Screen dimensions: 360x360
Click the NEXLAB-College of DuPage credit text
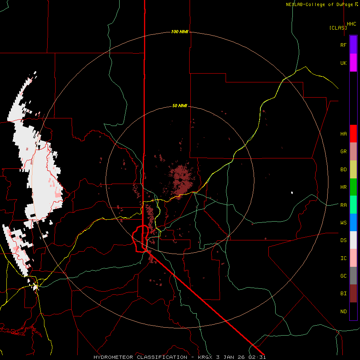coord(322,4)
